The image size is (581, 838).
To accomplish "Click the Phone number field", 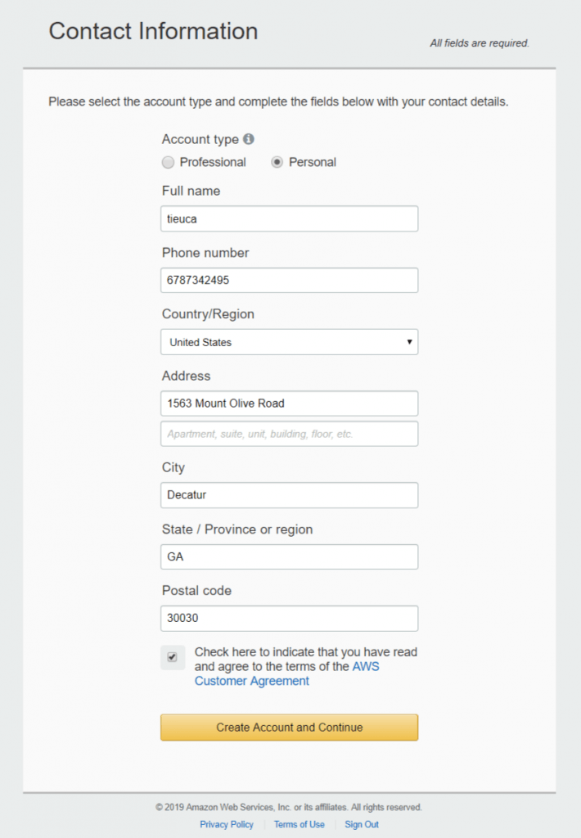I will [x=289, y=280].
